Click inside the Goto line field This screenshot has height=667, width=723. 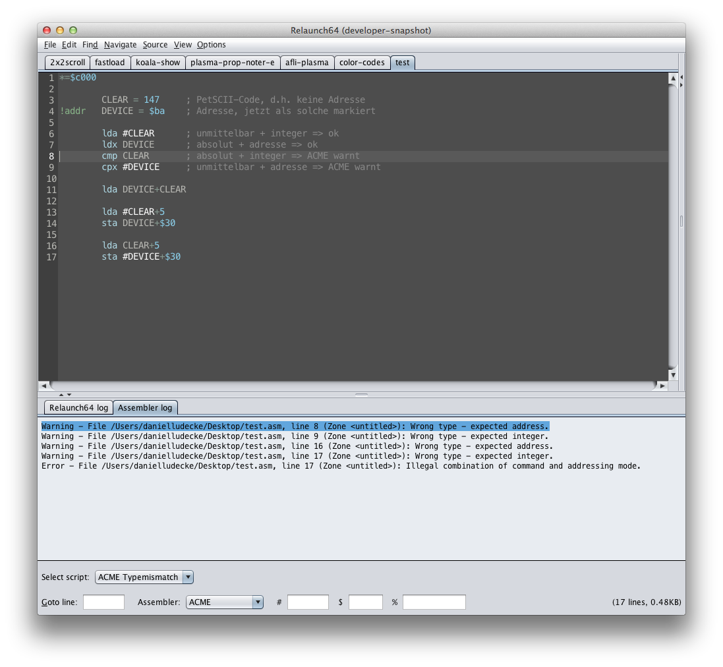(x=103, y=602)
